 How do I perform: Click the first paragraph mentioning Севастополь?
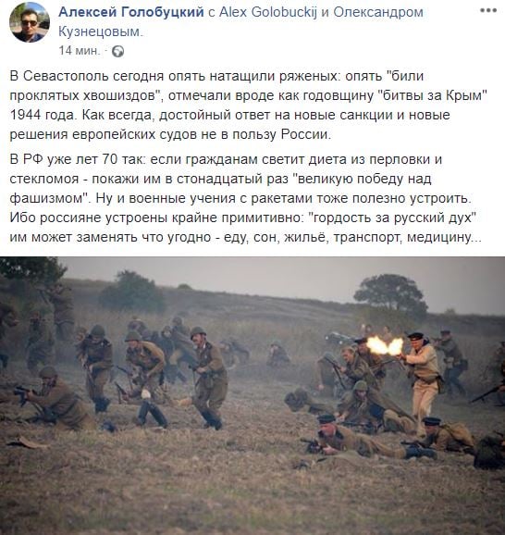tap(249, 106)
